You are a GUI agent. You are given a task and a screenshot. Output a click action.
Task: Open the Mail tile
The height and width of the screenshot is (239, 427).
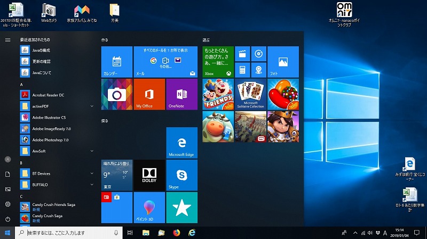165,62
